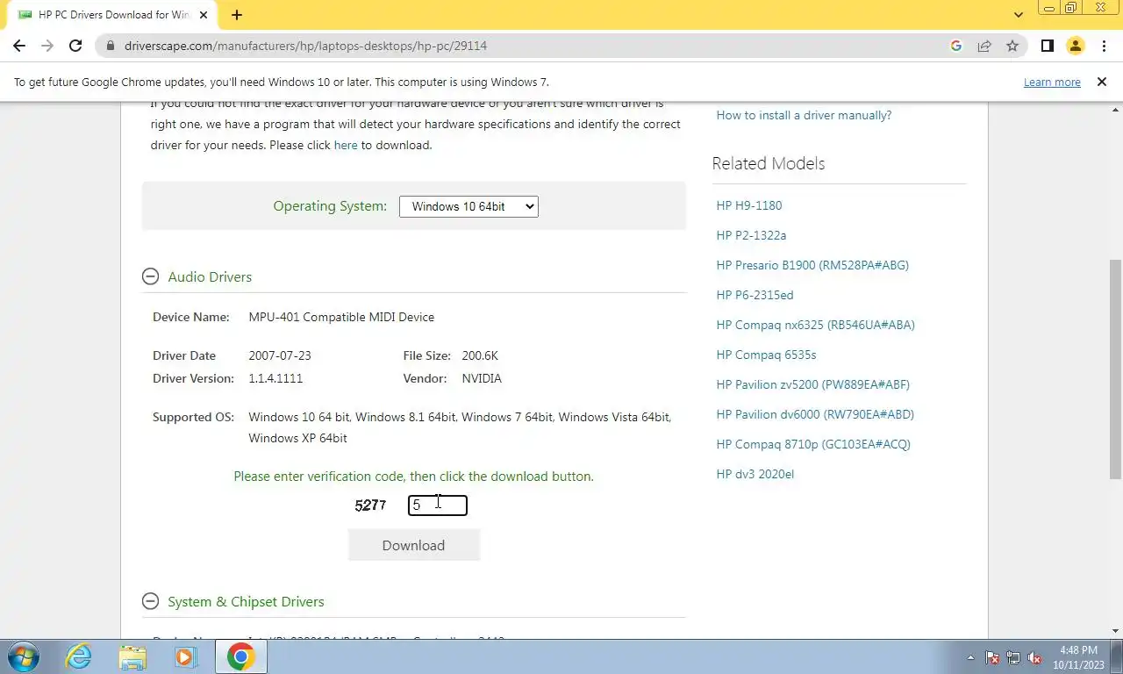This screenshot has width=1123, height=674.
Task: Open HP Compaq nx6325 model link
Action: (x=816, y=325)
